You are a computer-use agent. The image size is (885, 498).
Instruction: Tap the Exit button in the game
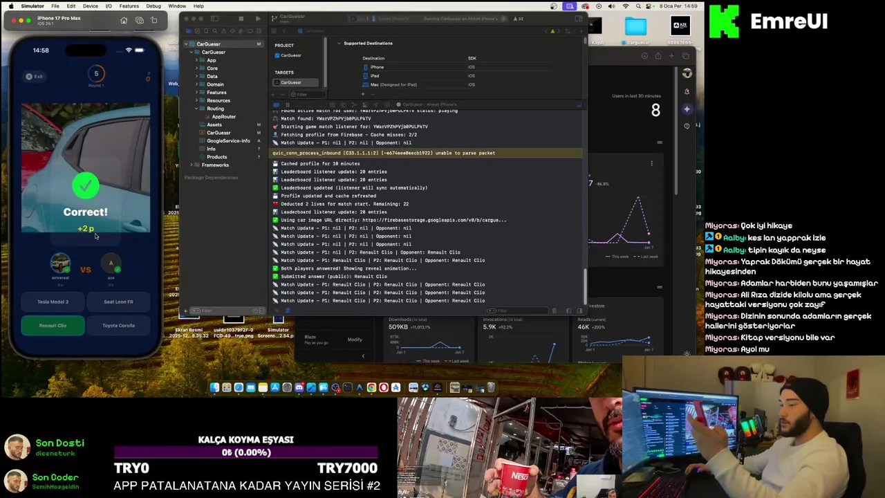coord(35,77)
